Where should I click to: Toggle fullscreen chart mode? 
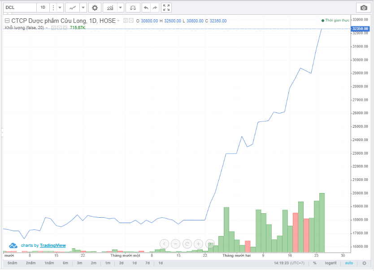tap(166, 8)
